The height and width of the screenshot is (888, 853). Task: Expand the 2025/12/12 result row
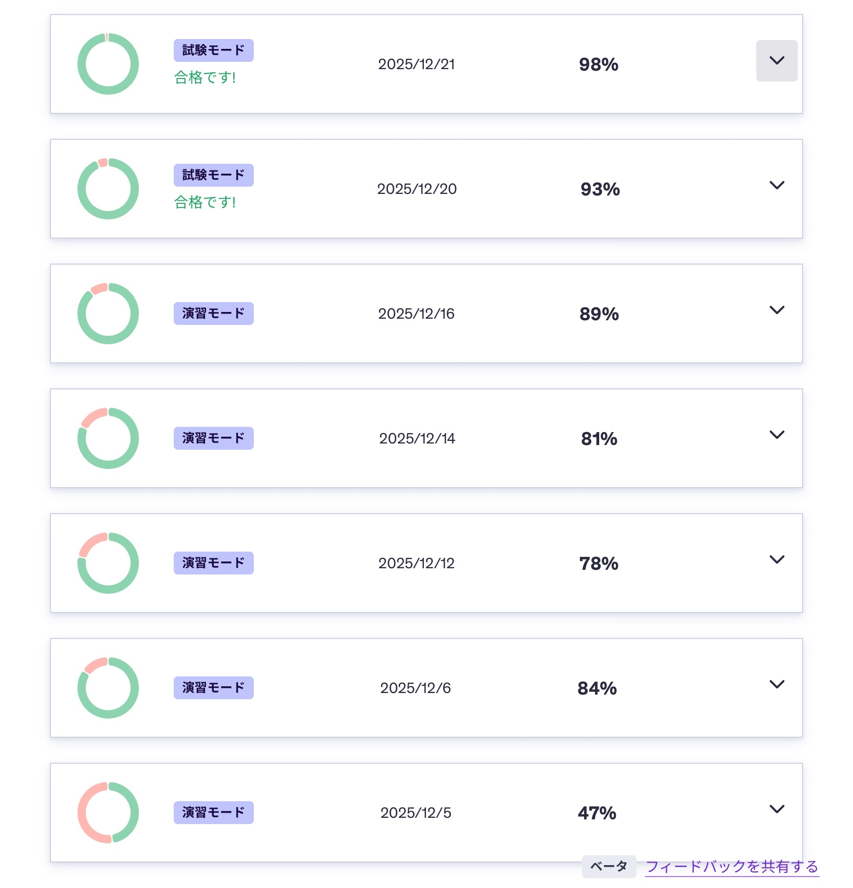click(777, 560)
